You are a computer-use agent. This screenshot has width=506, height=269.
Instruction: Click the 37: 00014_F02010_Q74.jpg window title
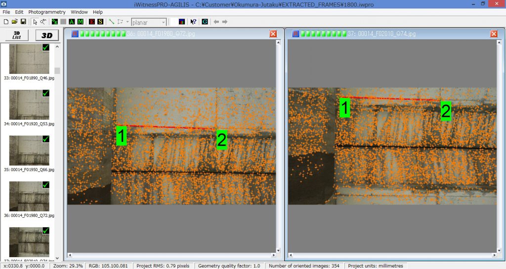point(381,34)
